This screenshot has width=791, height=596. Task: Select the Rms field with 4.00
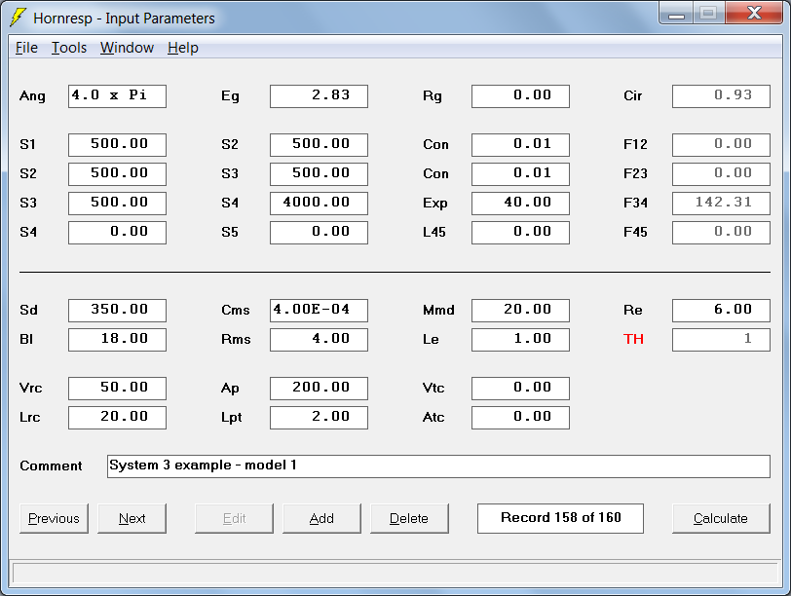(319, 339)
